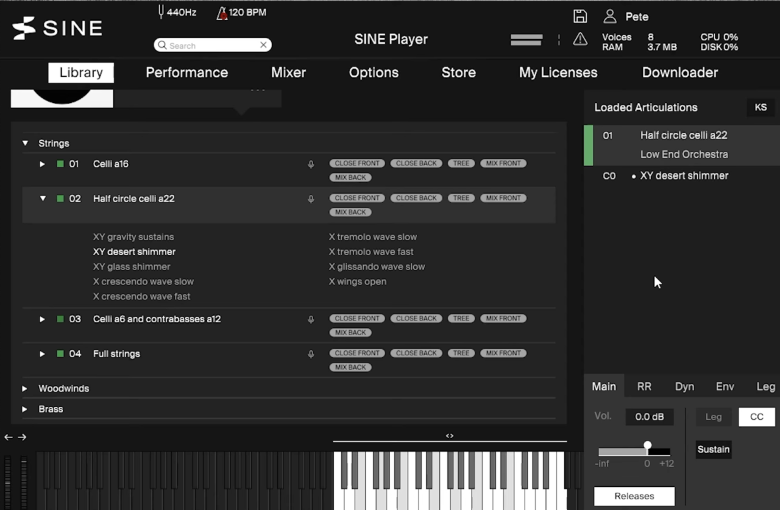Load the XY glass shimmer articulation
Screen dimensions: 780x510
132,267
